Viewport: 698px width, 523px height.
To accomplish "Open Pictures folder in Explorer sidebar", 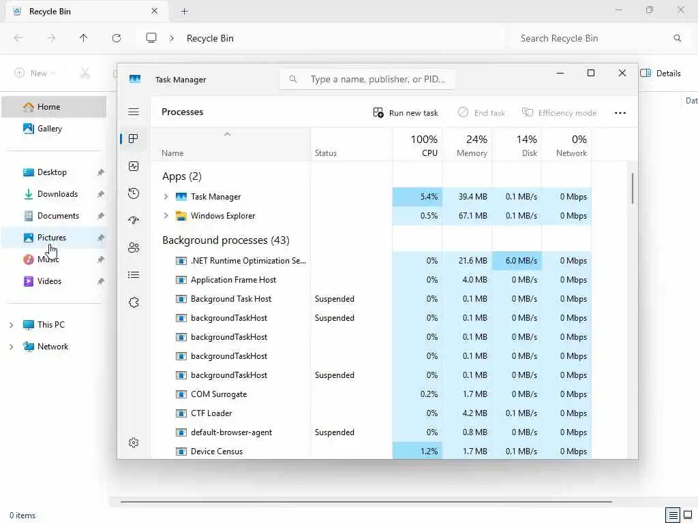I will pos(54,238).
